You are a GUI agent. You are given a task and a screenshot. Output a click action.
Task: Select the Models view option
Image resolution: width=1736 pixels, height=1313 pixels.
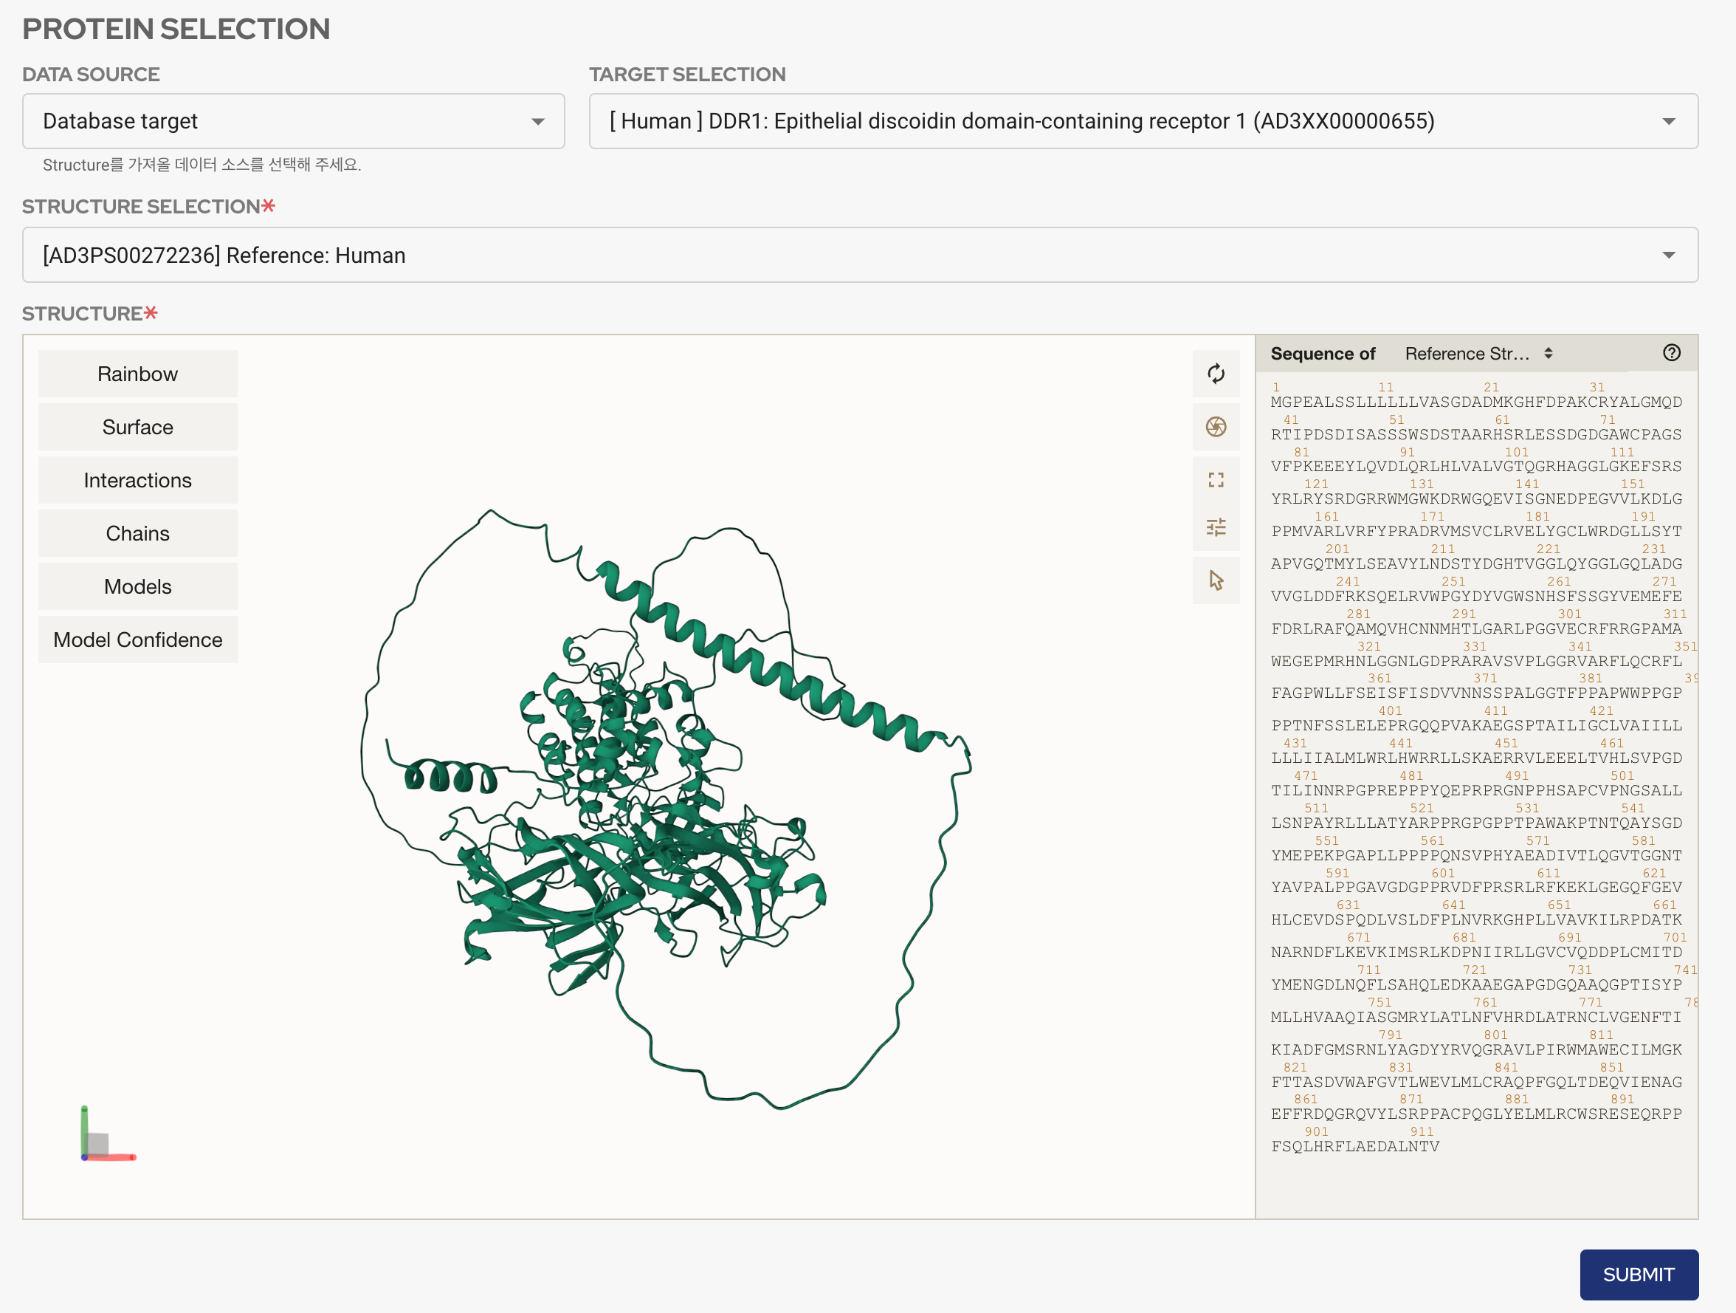coord(137,586)
